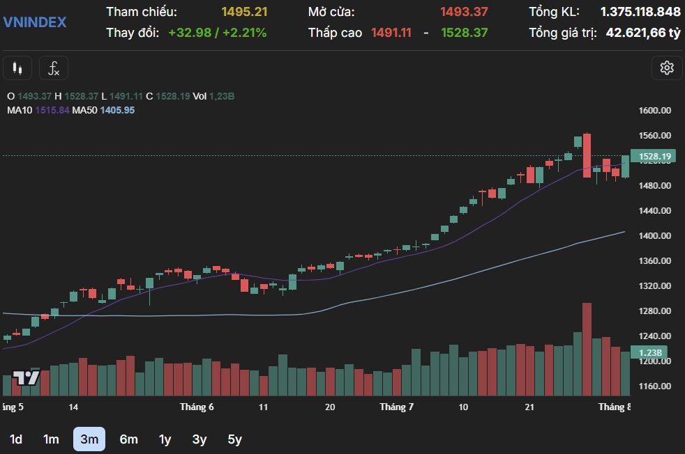Switch to the 1y time range
The width and height of the screenshot is (685, 454).
coord(165,439)
